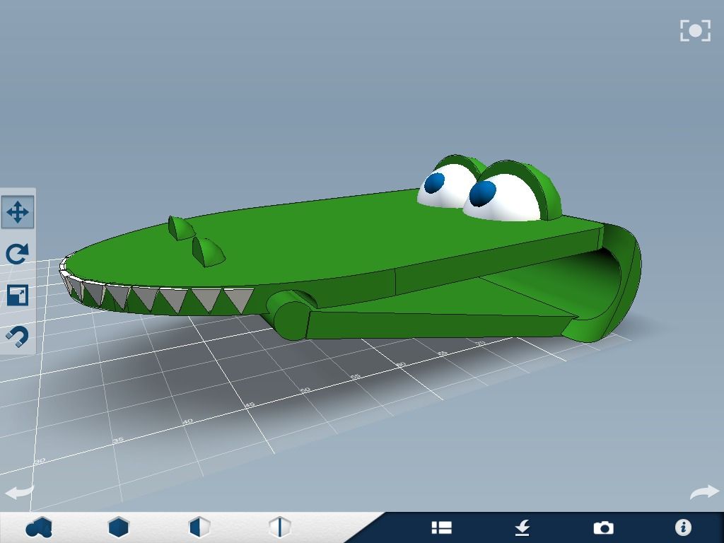724x543 pixels.
Task: Open export via the download icon
Action: coord(522,526)
